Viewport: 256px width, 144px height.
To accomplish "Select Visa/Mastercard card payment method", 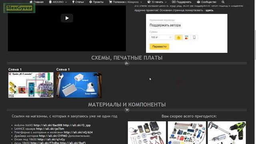I will 186,37.
